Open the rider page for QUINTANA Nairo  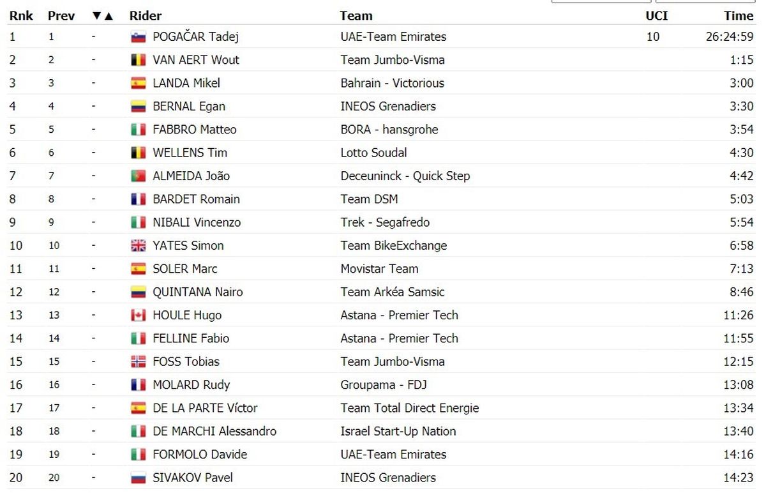point(198,292)
